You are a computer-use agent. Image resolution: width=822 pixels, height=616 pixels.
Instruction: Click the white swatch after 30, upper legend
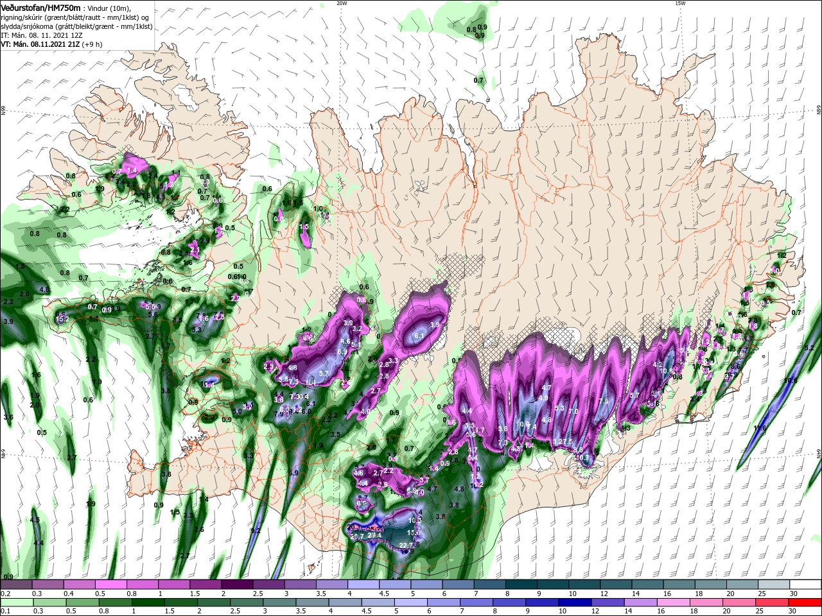(x=806, y=585)
